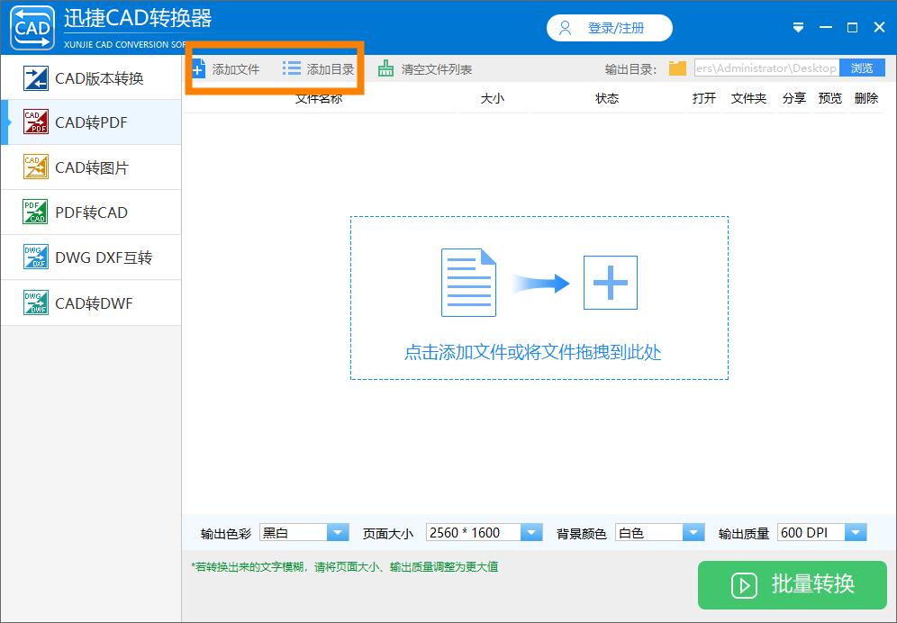Open the 输出色彩 dropdown showing 黑白
Screen dimensions: 897x623
point(338,532)
